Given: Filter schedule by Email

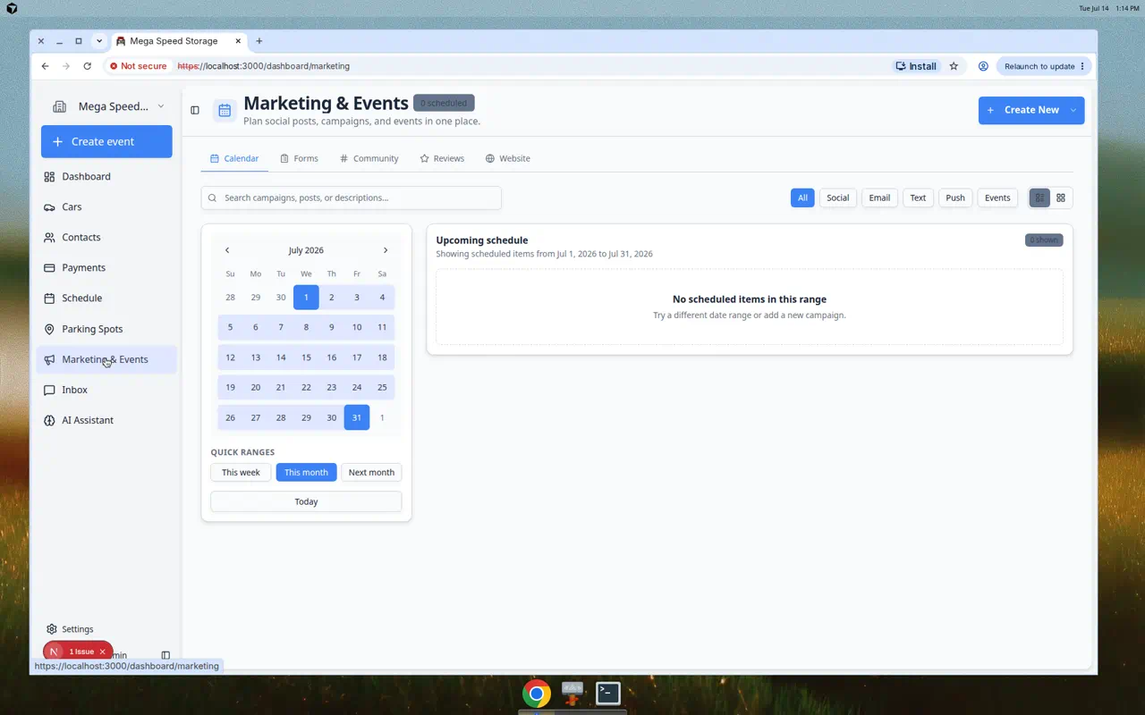Looking at the screenshot, I should [x=879, y=198].
